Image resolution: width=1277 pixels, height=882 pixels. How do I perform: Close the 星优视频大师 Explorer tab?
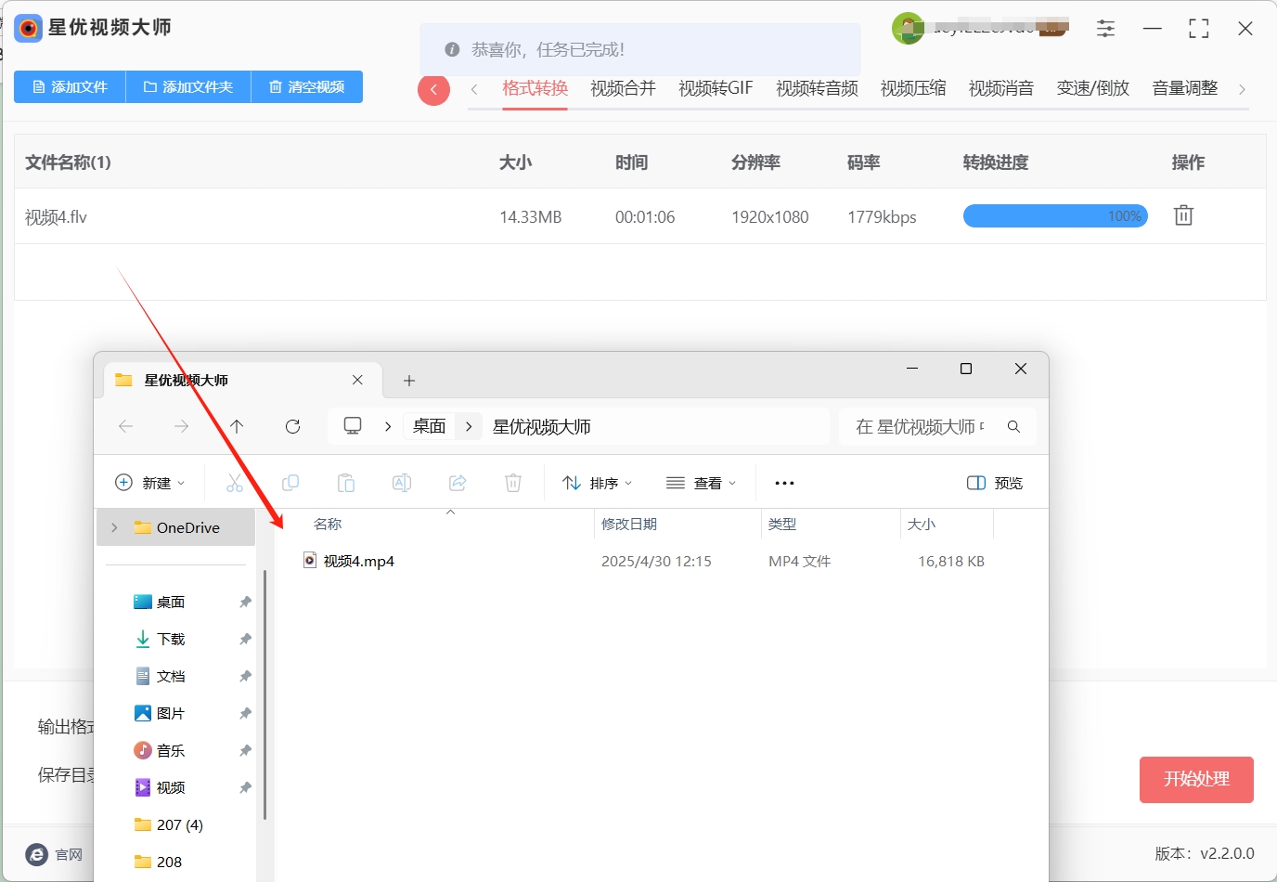[x=357, y=380]
